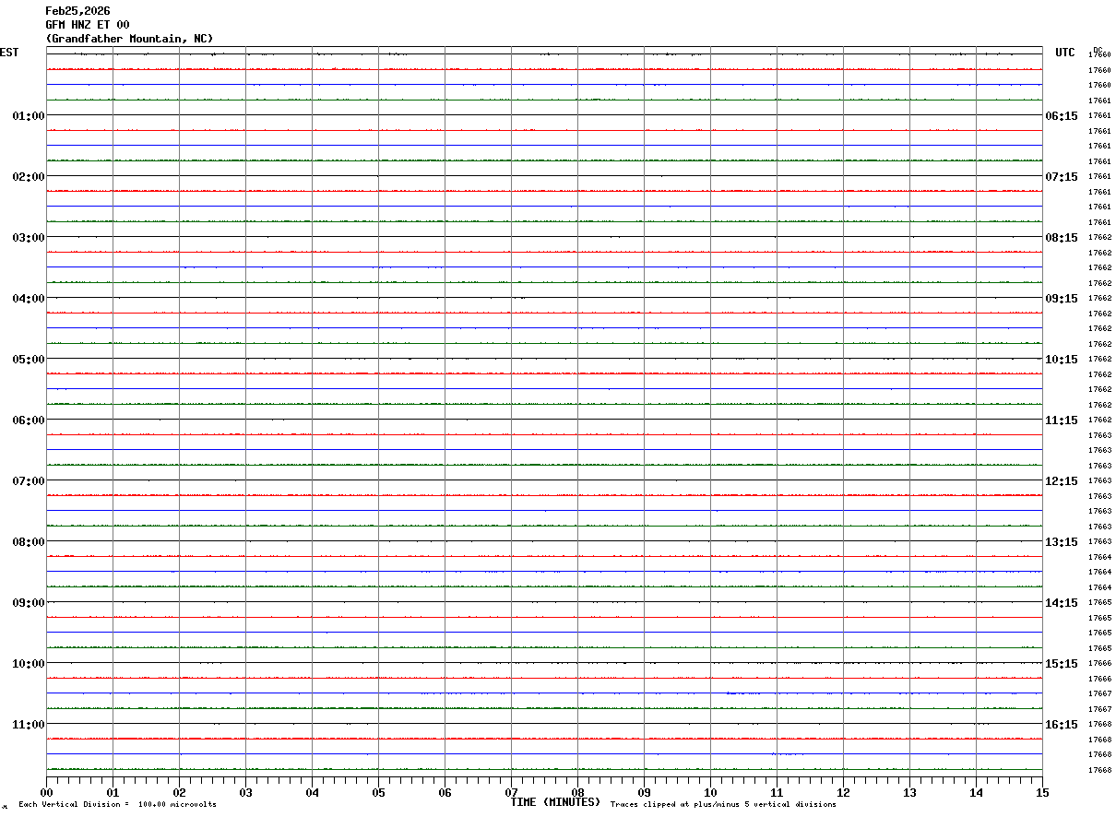Select the "11:00" EST row label
The width and height of the screenshot is (1116, 817).
29,724
